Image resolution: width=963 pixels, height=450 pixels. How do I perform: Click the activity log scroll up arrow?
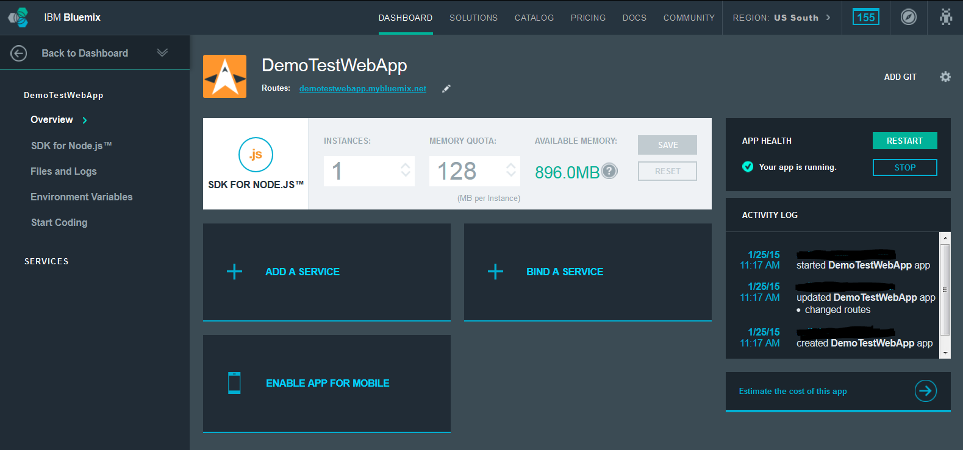(x=945, y=238)
